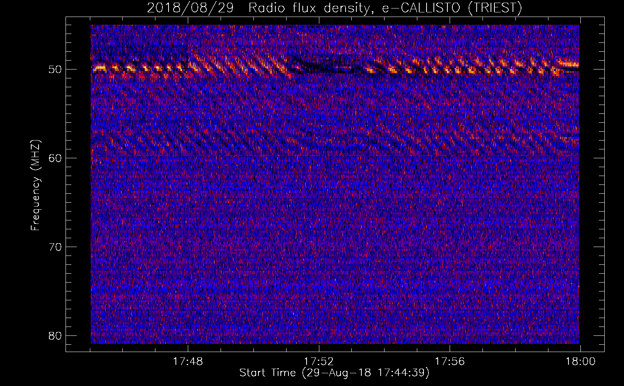Click the 'Start Time (29-Aug-18 17:44:39)' label

tap(334, 373)
